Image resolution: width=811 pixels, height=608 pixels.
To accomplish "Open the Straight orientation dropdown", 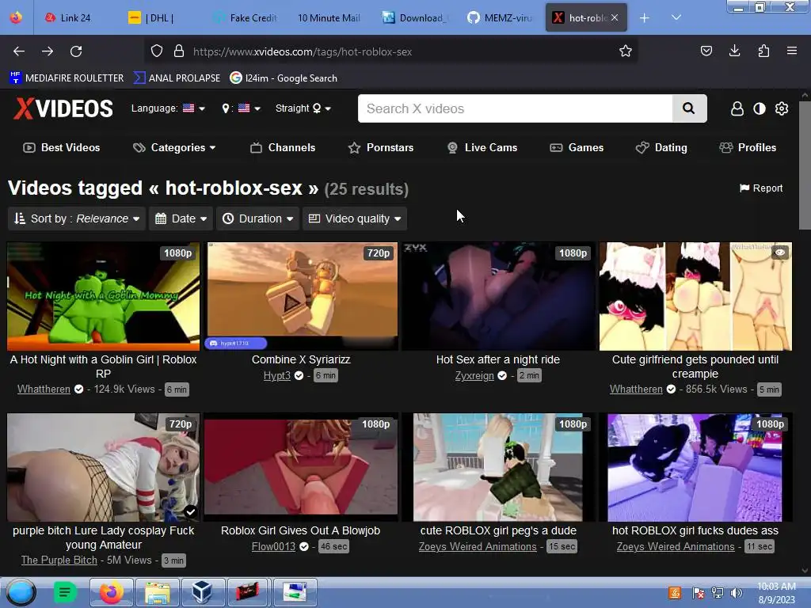I will click(303, 108).
